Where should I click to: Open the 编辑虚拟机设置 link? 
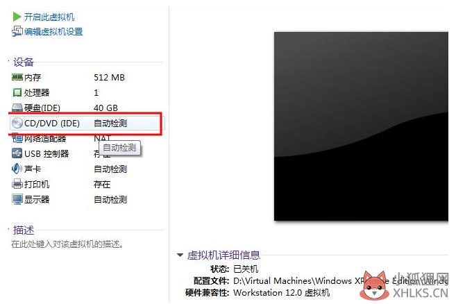coord(53,31)
